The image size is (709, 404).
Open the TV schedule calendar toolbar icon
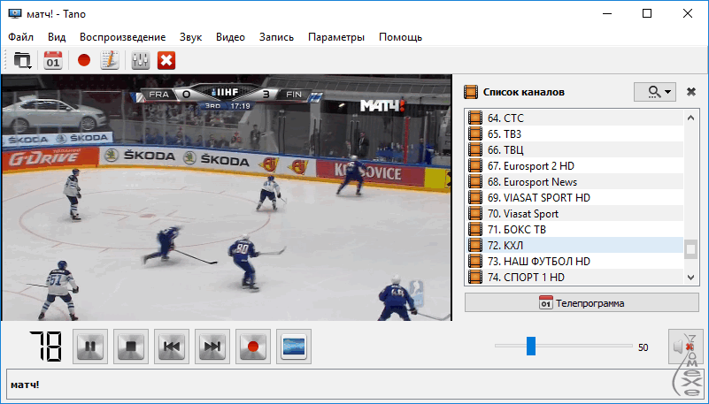point(52,60)
